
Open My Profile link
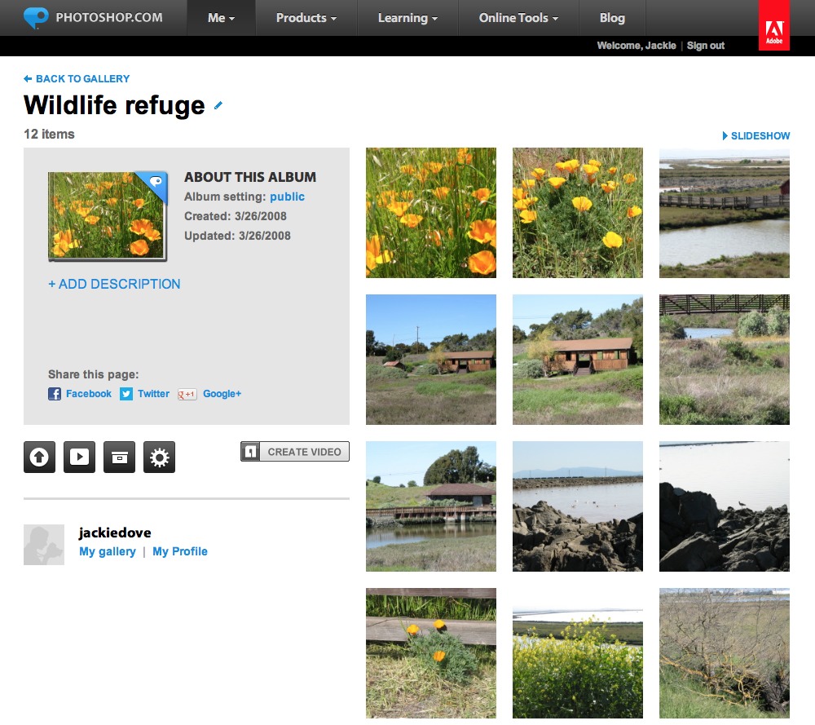point(180,551)
